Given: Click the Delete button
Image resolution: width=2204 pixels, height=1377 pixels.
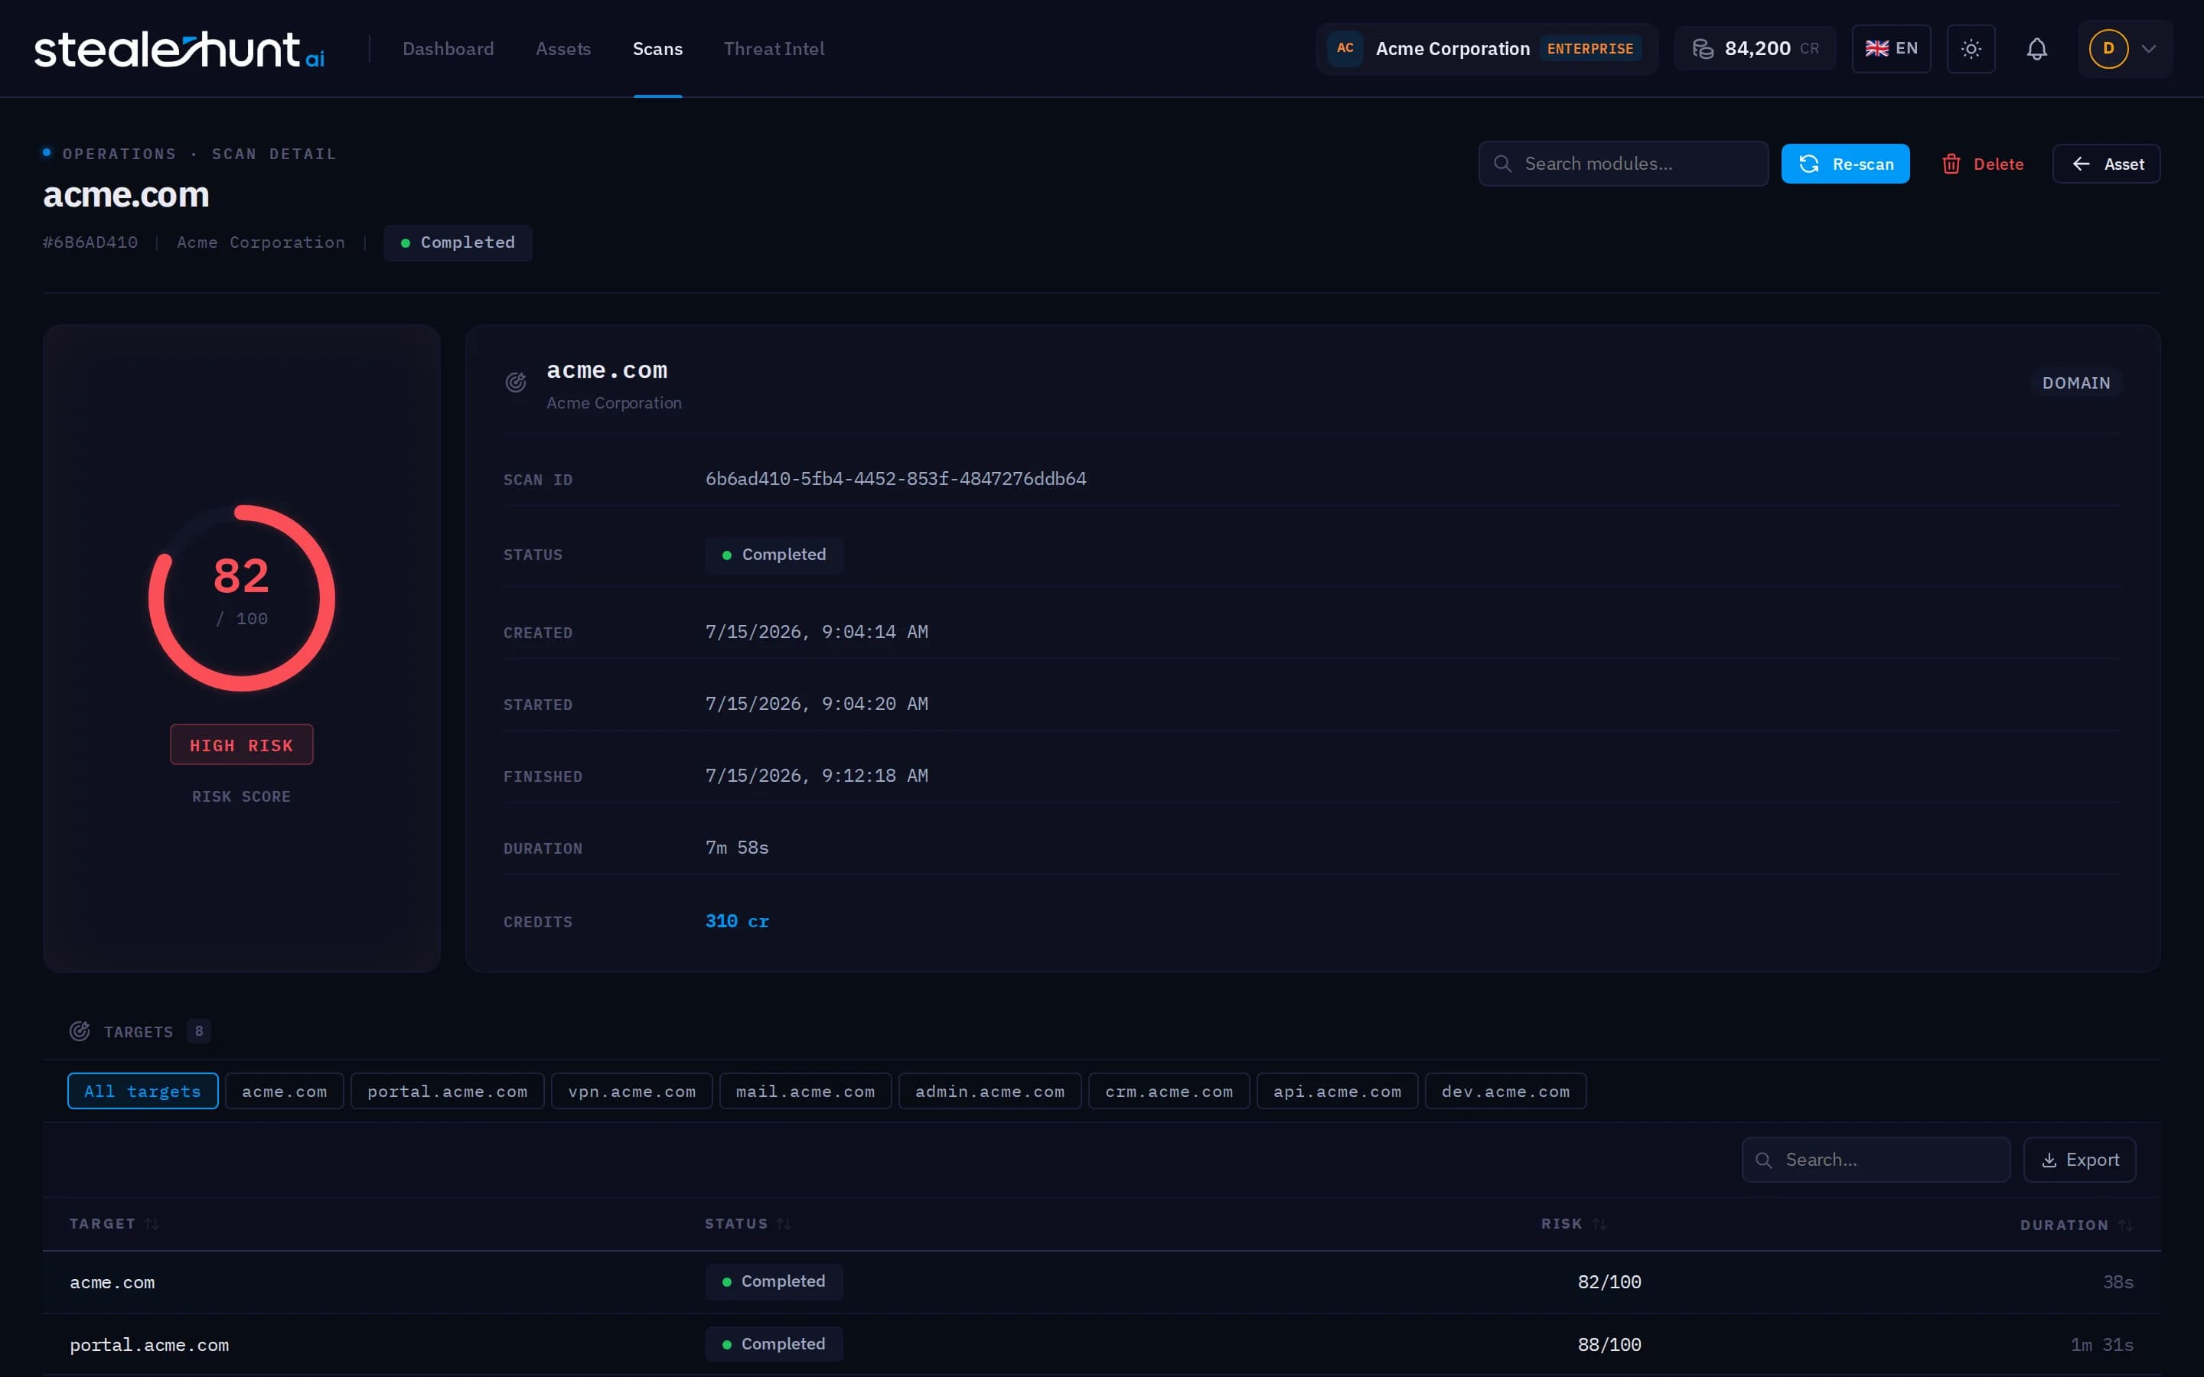Looking at the screenshot, I should click(x=1982, y=164).
